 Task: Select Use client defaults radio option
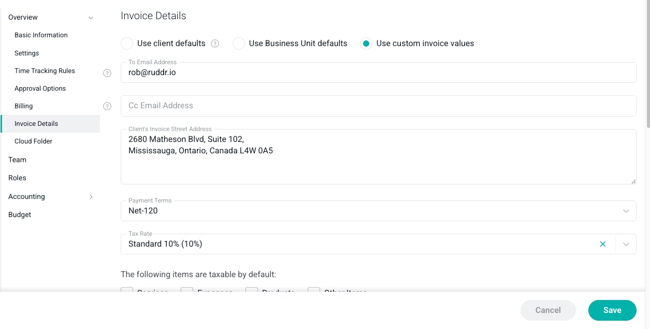127,44
